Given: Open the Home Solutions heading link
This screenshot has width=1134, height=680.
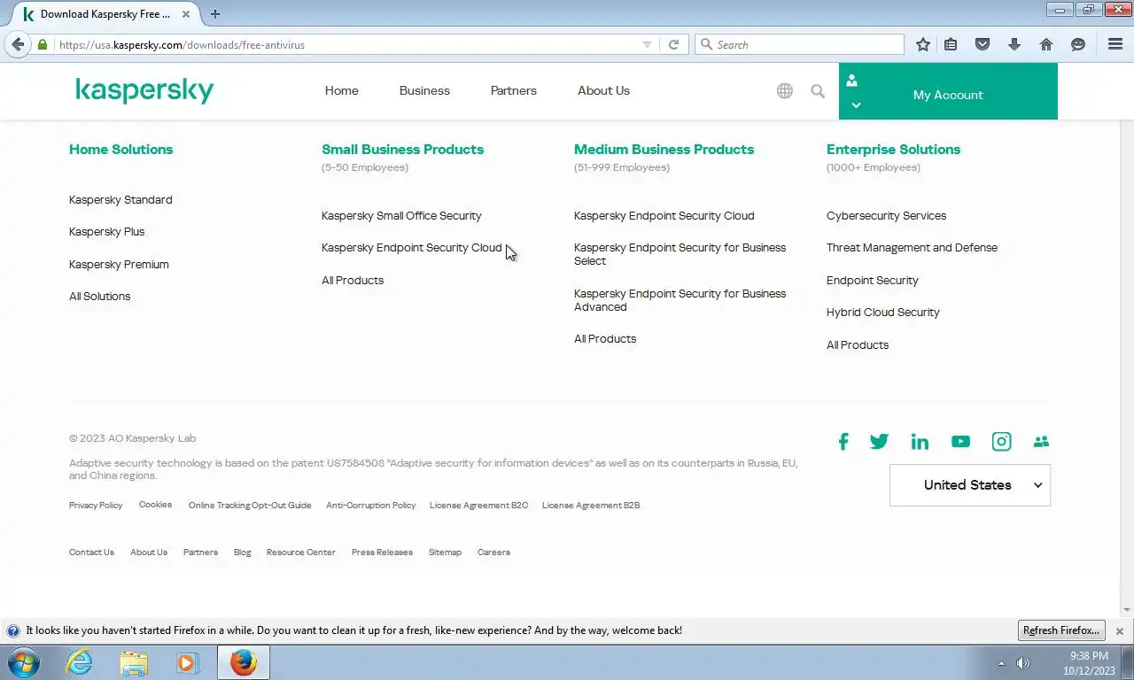Looking at the screenshot, I should click(120, 150).
